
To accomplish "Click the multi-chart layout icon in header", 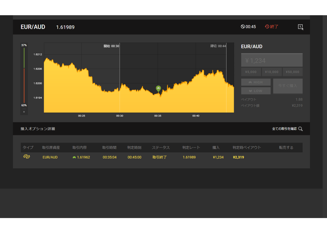I will 301,27.
